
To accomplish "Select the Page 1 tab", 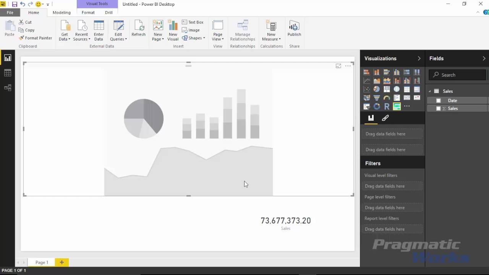I will coord(42,262).
